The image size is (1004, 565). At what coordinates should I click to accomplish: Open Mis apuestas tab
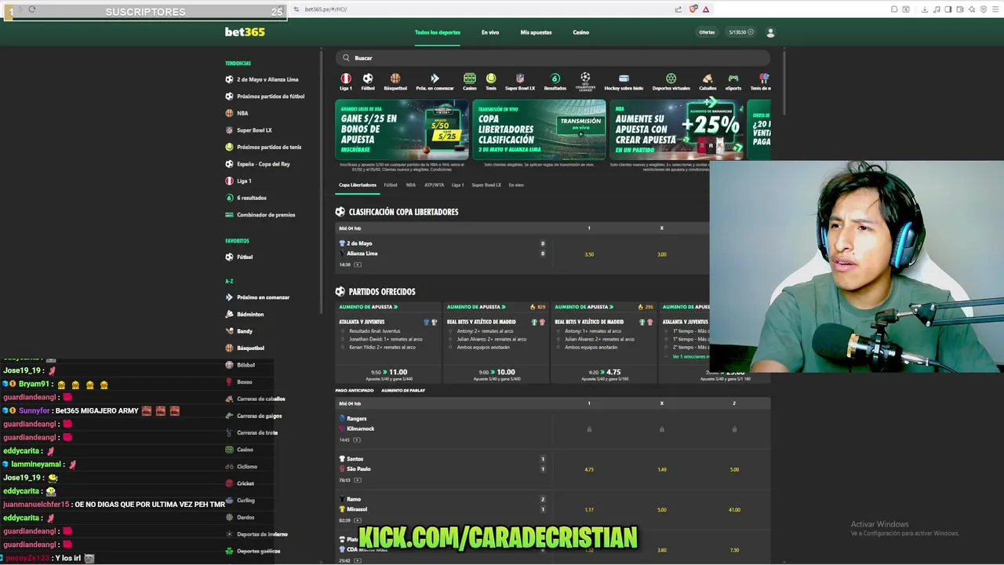pyautogui.click(x=536, y=32)
